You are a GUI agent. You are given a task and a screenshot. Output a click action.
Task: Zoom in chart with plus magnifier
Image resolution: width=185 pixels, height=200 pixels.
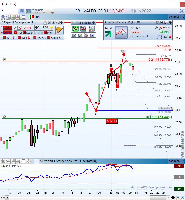(182, 198)
